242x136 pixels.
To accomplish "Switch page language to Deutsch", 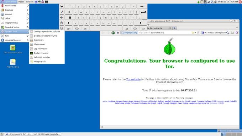I will [137, 101].
